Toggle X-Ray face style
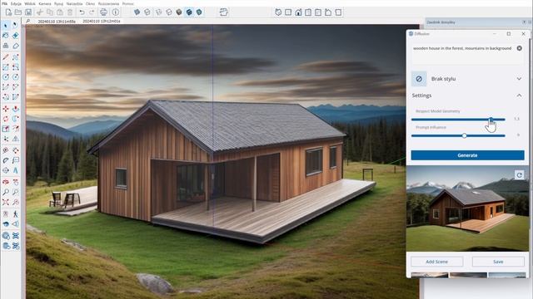 coord(137,12)
